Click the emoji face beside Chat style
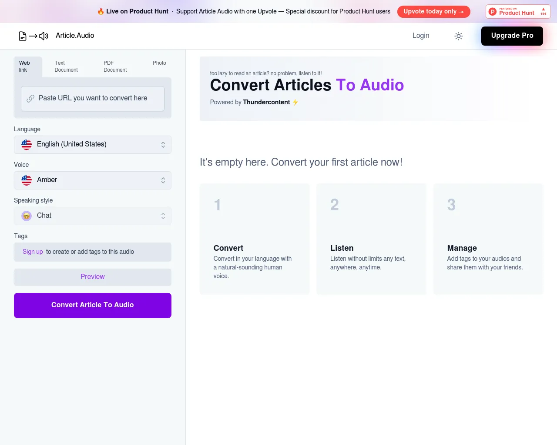Image resolution: width=557 pixels, height=445 pixels. [x=27, y=216]
